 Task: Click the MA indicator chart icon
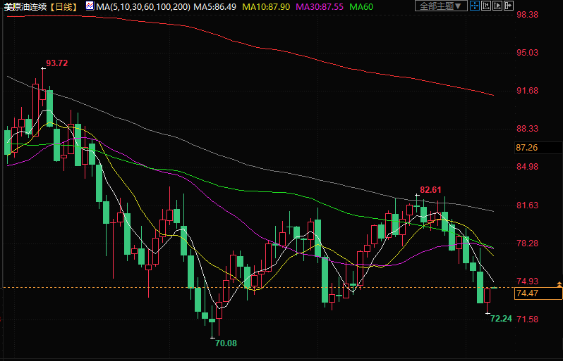(89, 6)
